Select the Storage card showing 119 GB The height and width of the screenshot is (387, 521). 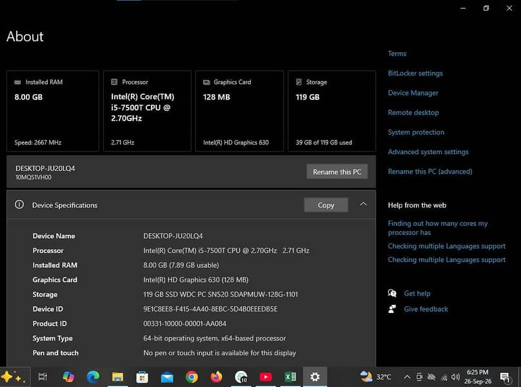(332, 111)
